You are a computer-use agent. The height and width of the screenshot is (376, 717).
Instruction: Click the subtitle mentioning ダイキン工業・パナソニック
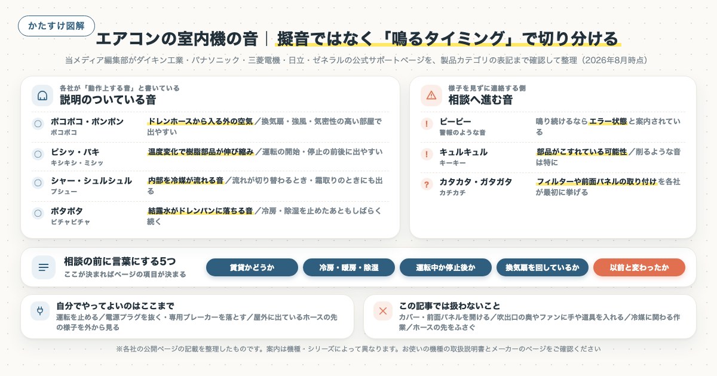pyautogui.click(x=357, y=60)
